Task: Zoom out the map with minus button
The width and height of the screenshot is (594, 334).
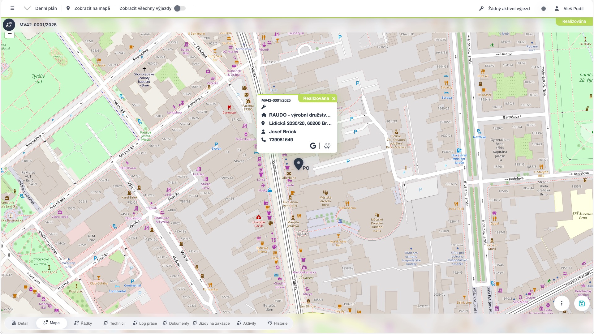Action: pos(10,34)
